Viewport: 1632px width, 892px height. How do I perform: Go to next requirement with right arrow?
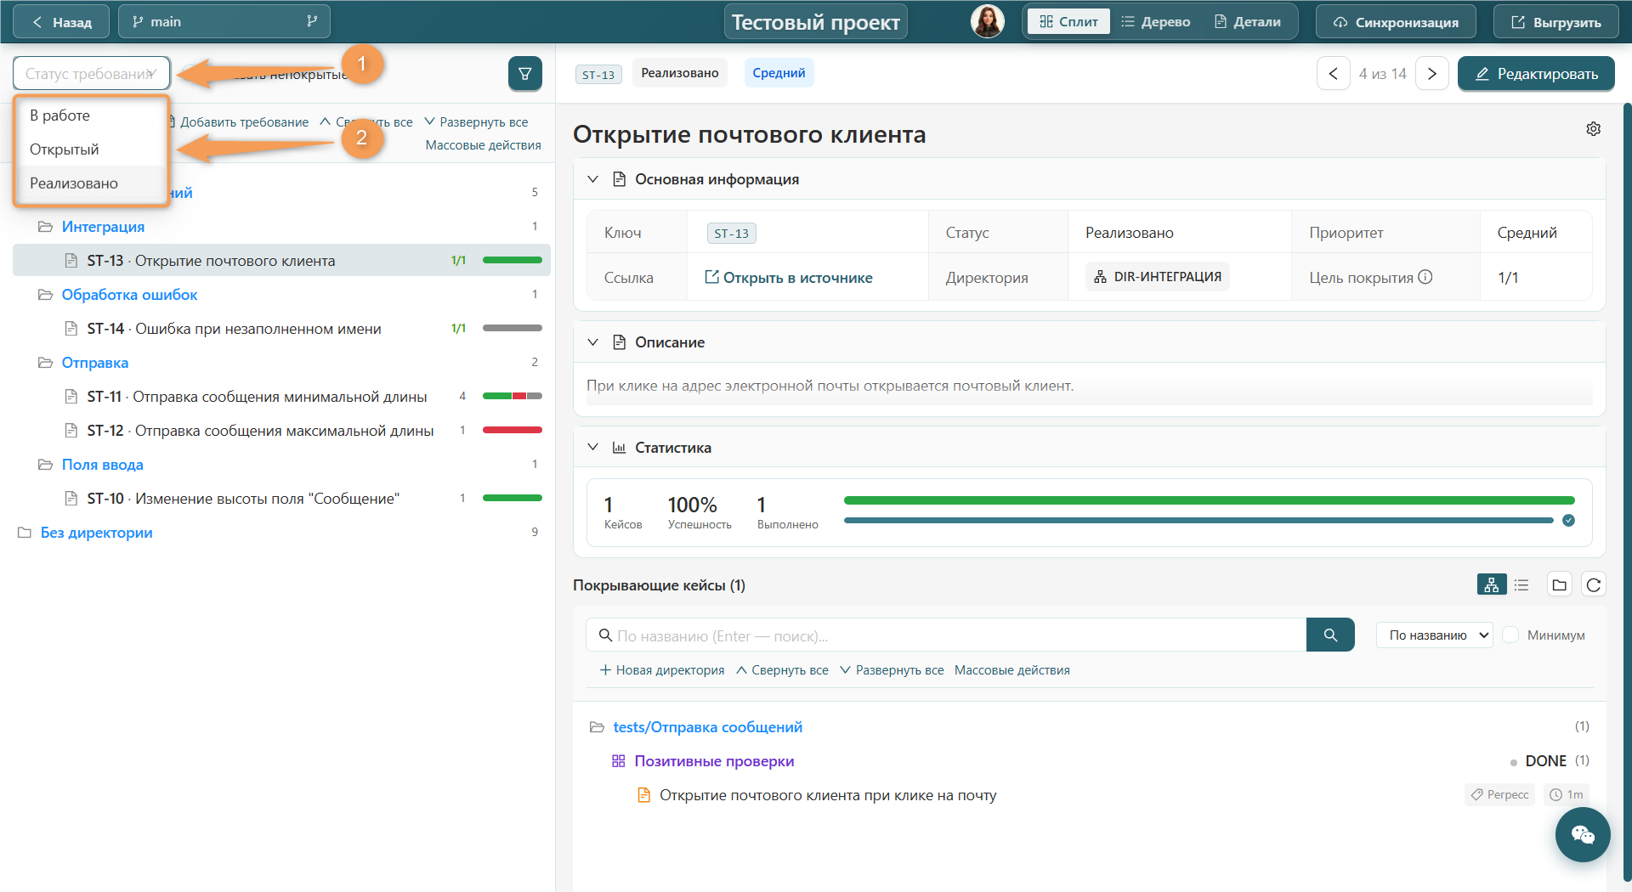(1432, 74)
